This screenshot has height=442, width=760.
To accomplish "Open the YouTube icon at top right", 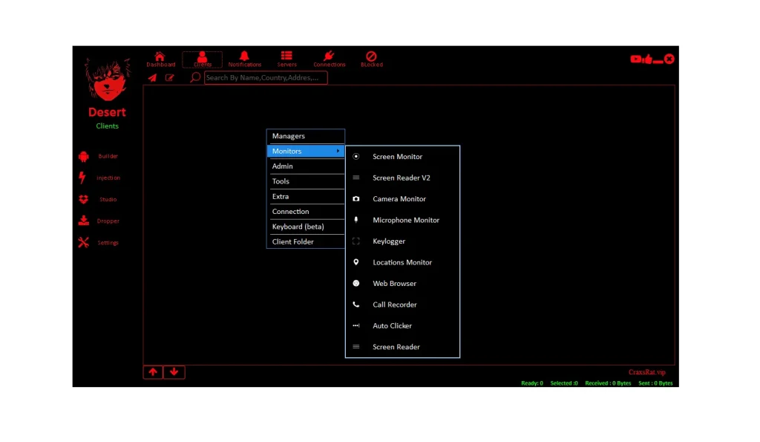I will point(635,59).
